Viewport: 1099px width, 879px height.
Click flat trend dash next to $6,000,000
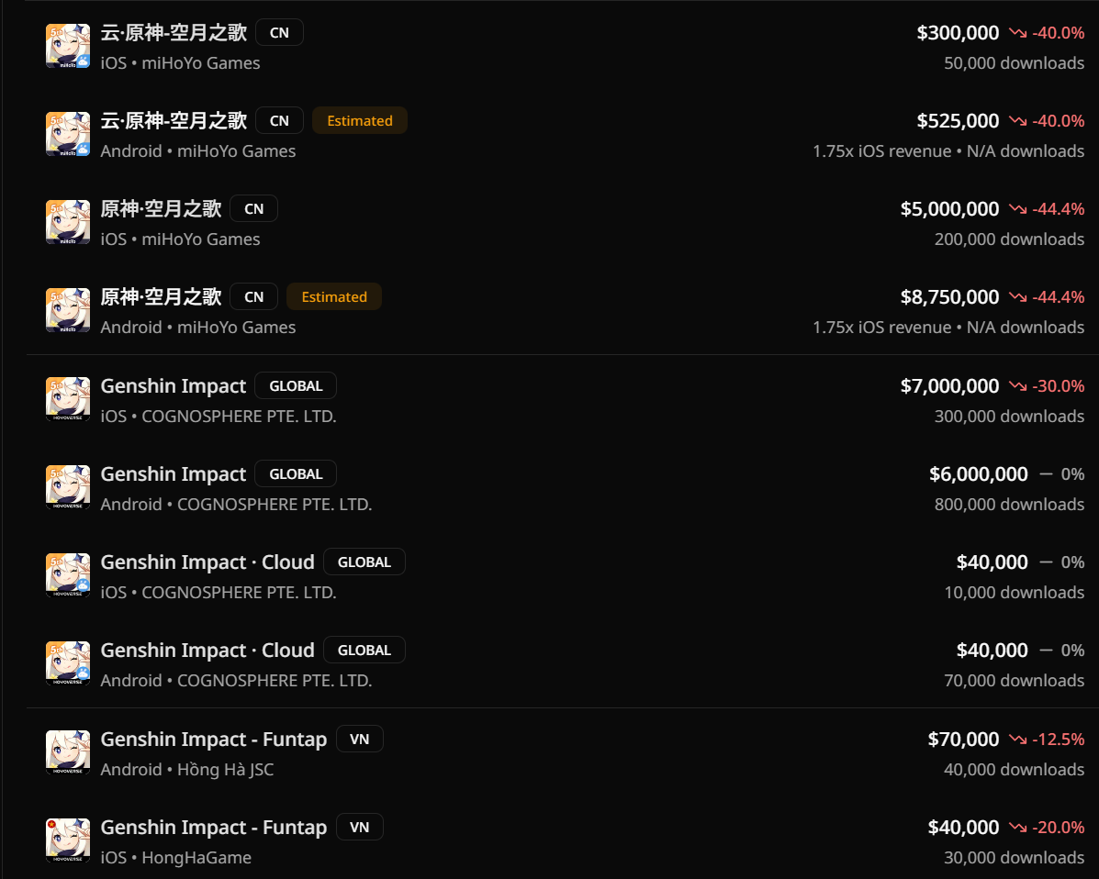(x=1046, y=474)
